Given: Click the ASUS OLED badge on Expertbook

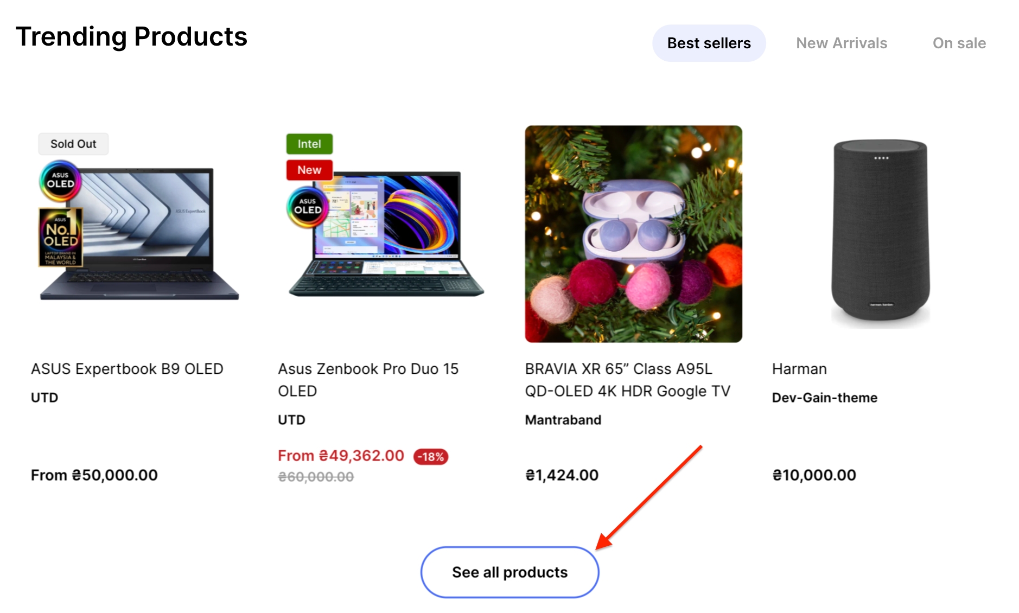Looking at the screenshot, I should tap(60, 181).
